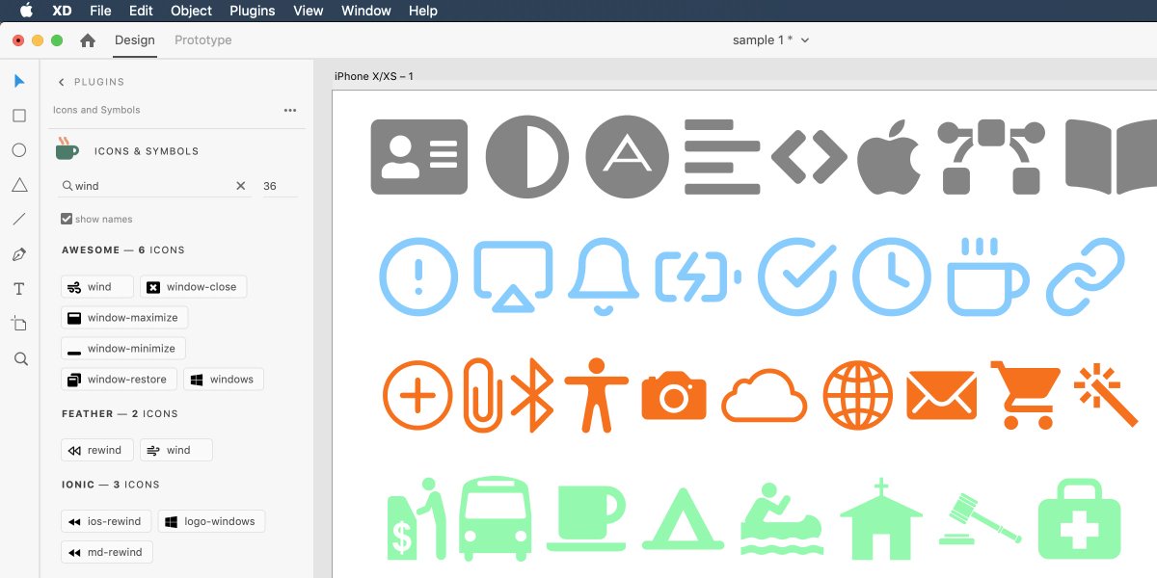Select the Polygon tool
This screenshot has height=578, width=1157.
coord(18,185)
